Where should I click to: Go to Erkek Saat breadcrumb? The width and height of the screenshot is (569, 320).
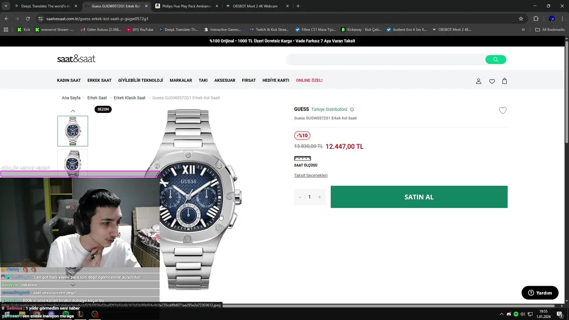point(97,98)
